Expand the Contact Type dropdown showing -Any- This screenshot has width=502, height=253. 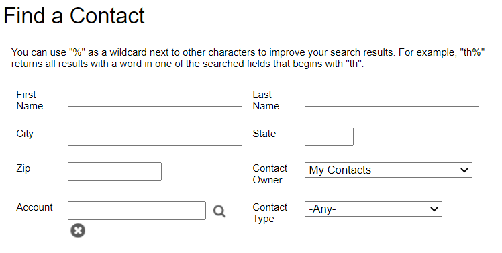pyautogui.click(x=373, y=209)
